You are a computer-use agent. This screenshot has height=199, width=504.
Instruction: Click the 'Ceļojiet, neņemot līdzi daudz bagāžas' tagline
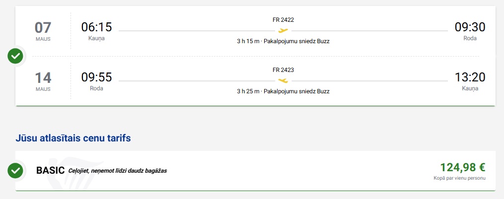pyautogui.click(x=118, y=171)
